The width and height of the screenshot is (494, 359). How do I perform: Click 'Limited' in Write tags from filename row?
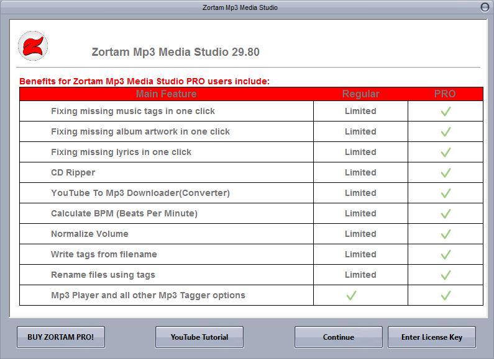click(360, 254)
